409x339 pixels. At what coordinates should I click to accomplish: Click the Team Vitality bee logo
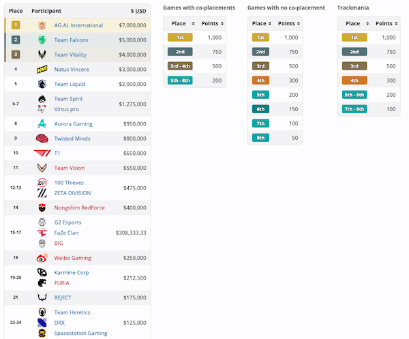pyautogui.click(x=42, y=55)
